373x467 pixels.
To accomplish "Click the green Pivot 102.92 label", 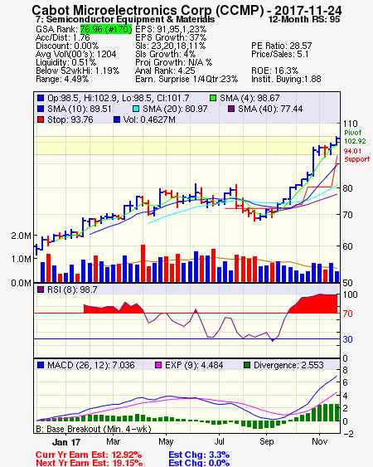I will (x=353, y=137).
